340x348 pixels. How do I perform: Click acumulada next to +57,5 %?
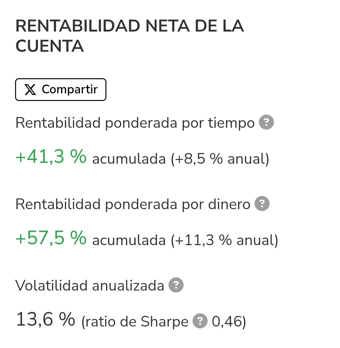pyautogui.click(x=129, y=240)
